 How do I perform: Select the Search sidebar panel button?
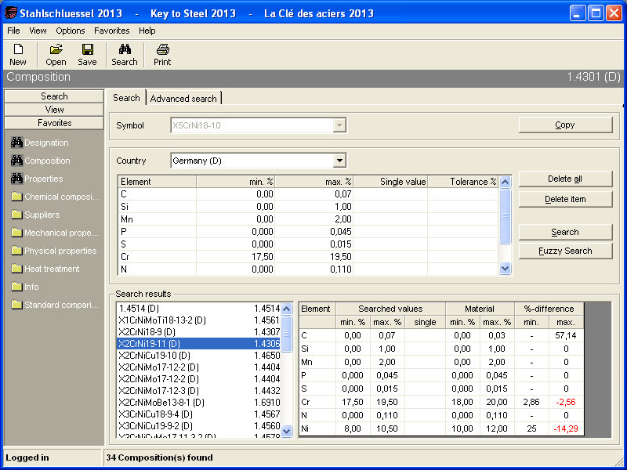(x=54, y=96)
